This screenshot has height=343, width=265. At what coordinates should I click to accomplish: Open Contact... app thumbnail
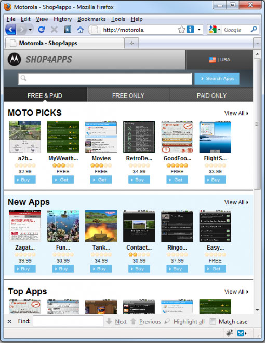click(x=139, y=226)
